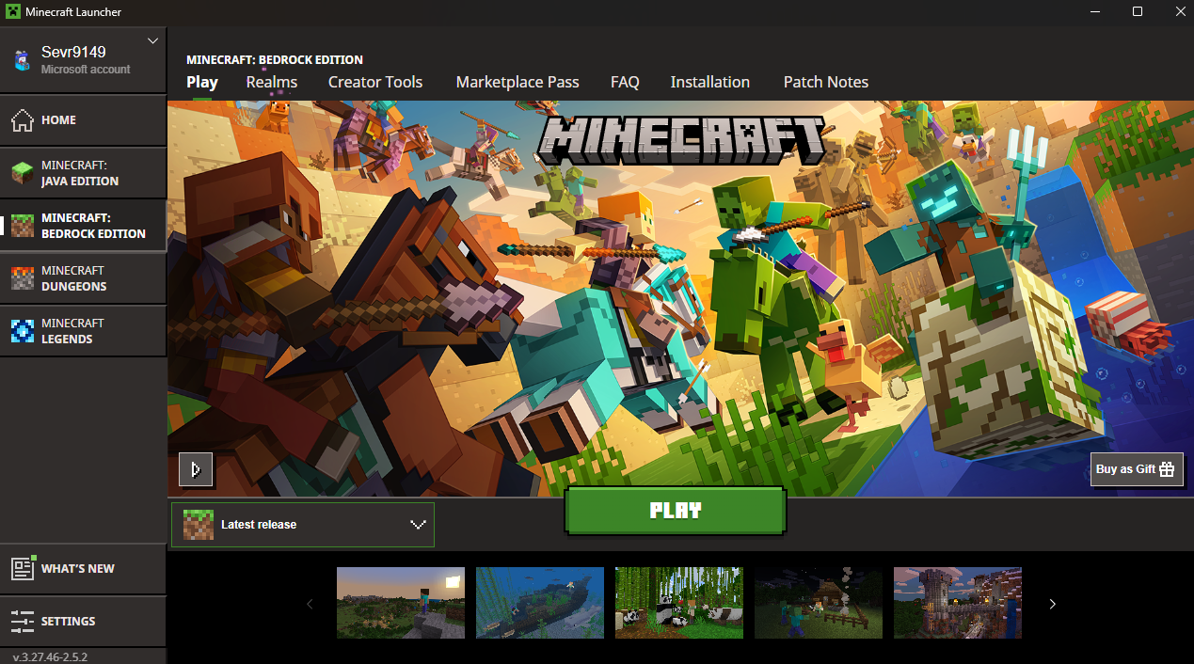The width and height of the screenshot is (1194, 664).
Task: Switch to the Play tab
Action: [202, 83]
